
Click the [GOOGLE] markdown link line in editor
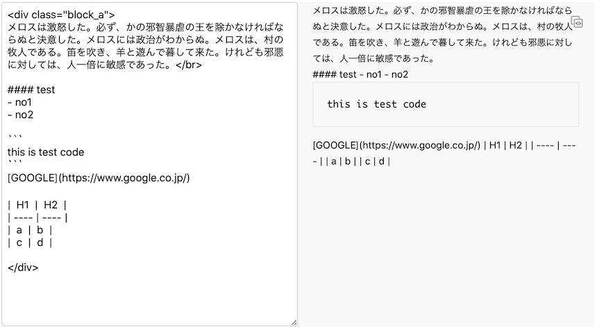coord(99,178)
